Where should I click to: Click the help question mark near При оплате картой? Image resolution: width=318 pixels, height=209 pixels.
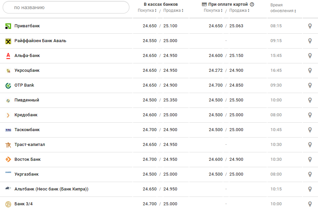coord(252,4)
